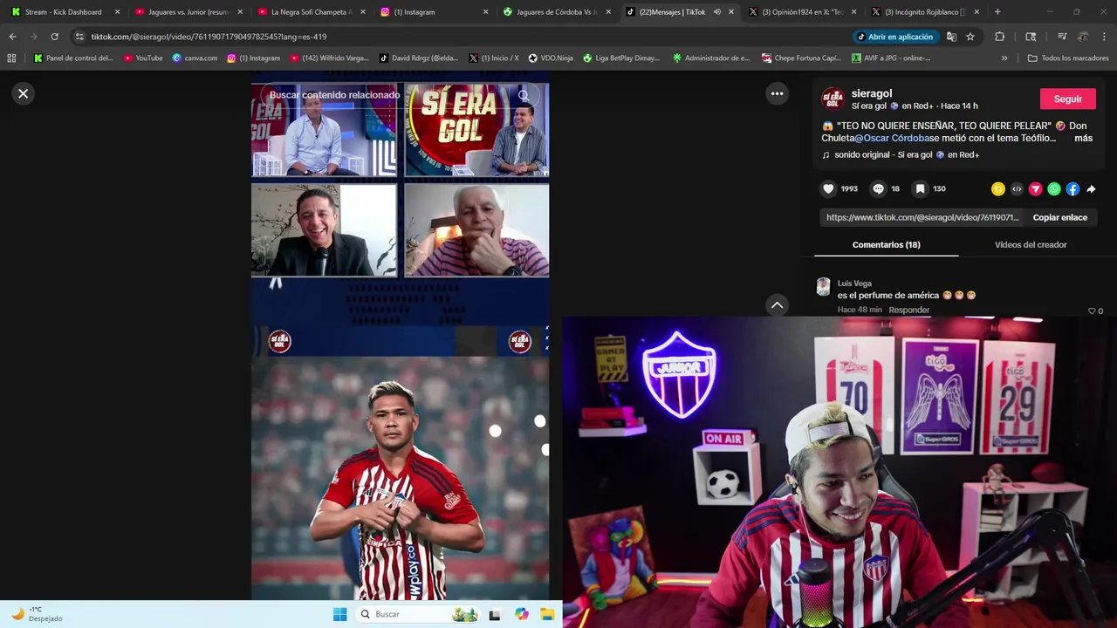
Task: Switch to Stream - Kick Dashboard tab
Action: tap(63, 12)
